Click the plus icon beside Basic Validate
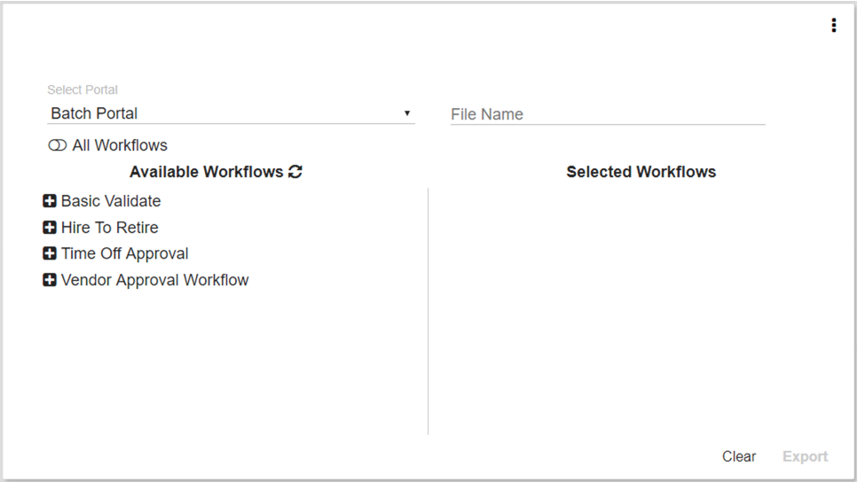This screenshot has width=858, height=482. pos(50,201)
